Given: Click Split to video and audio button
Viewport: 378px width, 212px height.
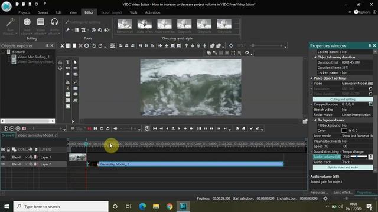Looking at the screenshot, I should (x=343, y=167).
